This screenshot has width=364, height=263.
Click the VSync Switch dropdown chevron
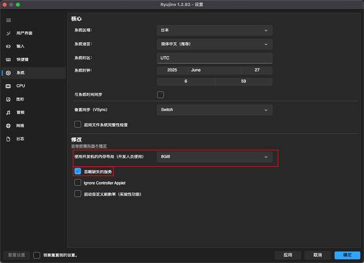coord(266,110)
